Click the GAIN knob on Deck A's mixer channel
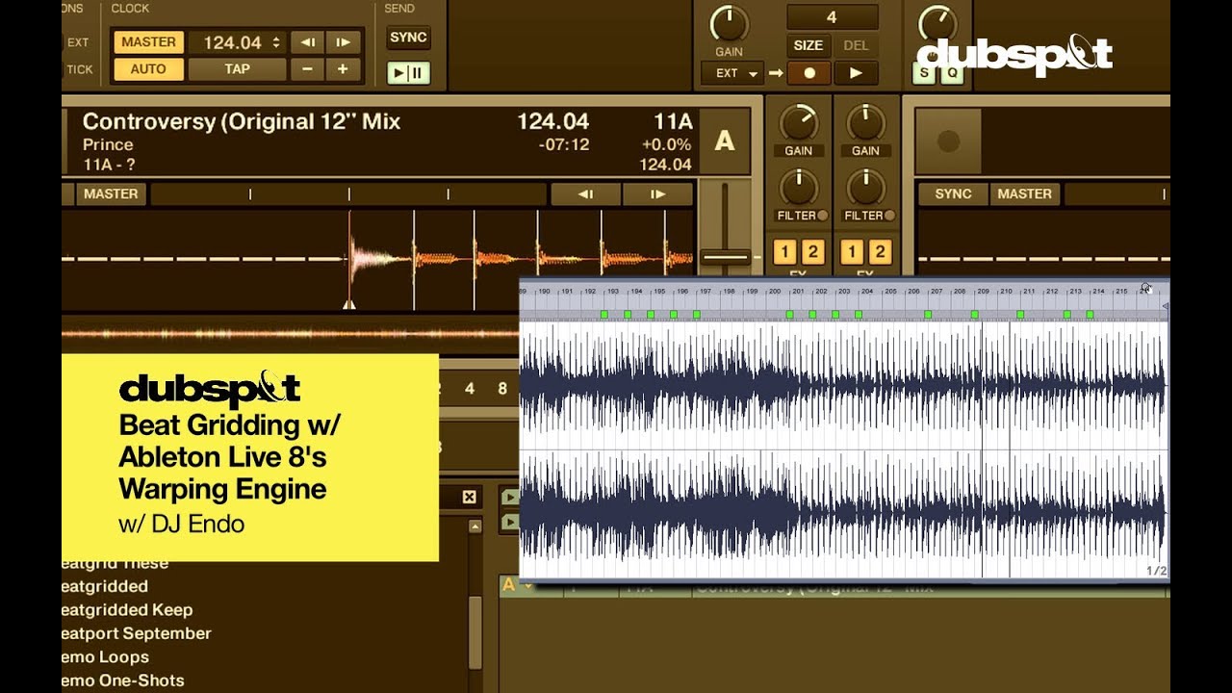Screen dimensions: 1232x693 [x=798, y=123]
